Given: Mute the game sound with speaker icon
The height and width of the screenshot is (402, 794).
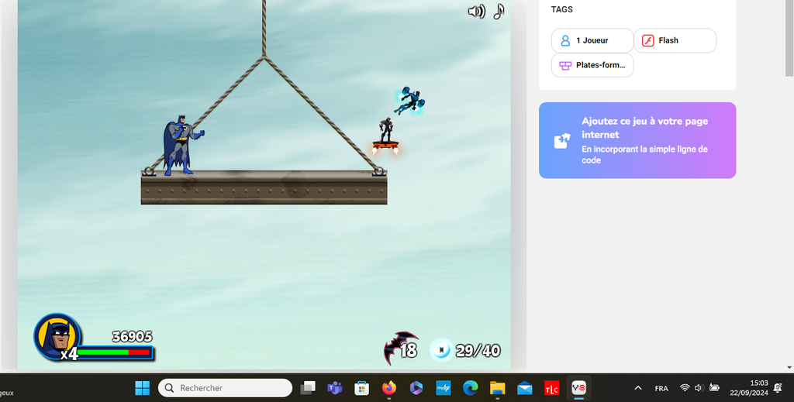Looking at the screenshot, I should tap(476, 11).
